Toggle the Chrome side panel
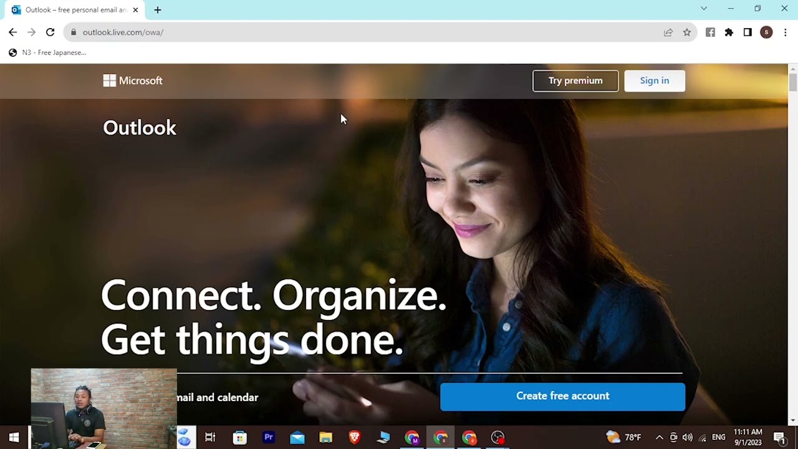This screenshot has width=798, height=449. pos(748,32)
